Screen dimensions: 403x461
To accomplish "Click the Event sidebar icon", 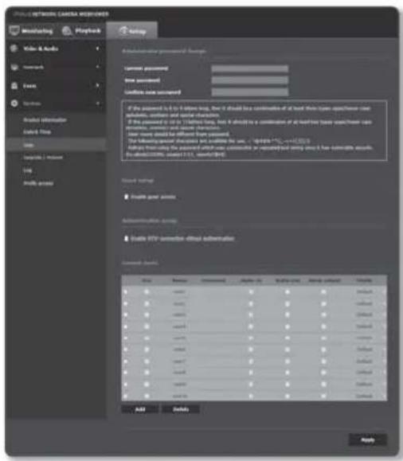I will tap(14, 86).
